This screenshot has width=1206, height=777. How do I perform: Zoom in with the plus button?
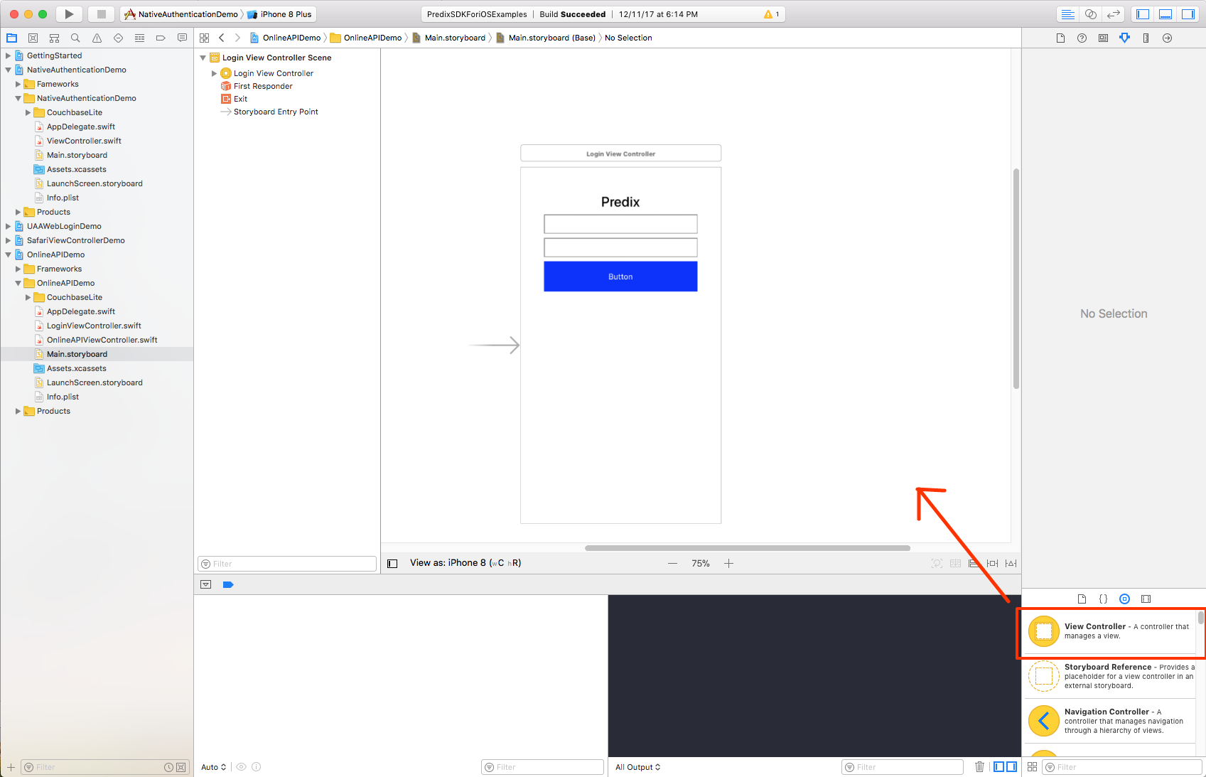pos(728,563)
